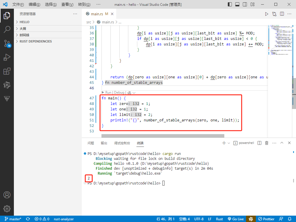Switch to the 输出 output tab
The image size is (296, 222).
[x=104, y=143]
